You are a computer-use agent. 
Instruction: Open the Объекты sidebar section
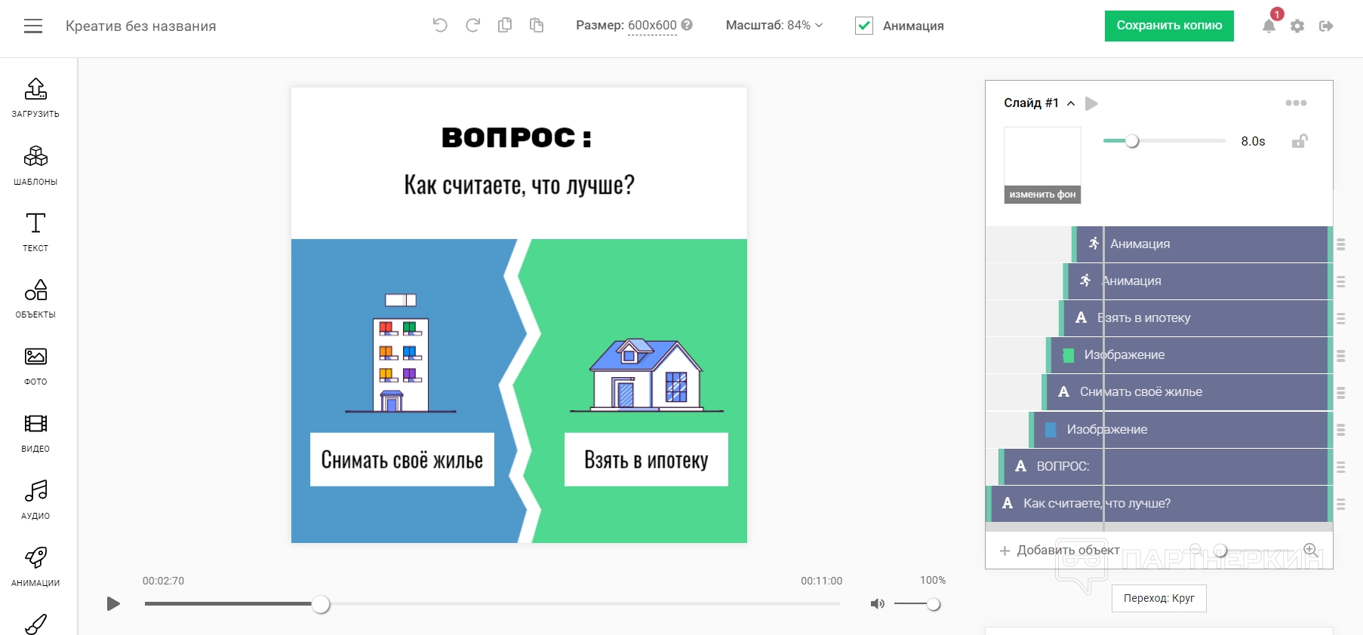(x=35, y=298)
